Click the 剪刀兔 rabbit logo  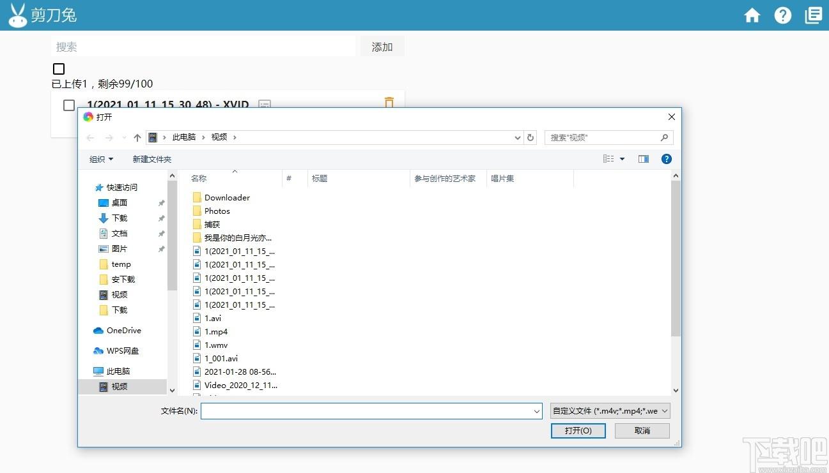pyautogui.click(x=18, y=15)
